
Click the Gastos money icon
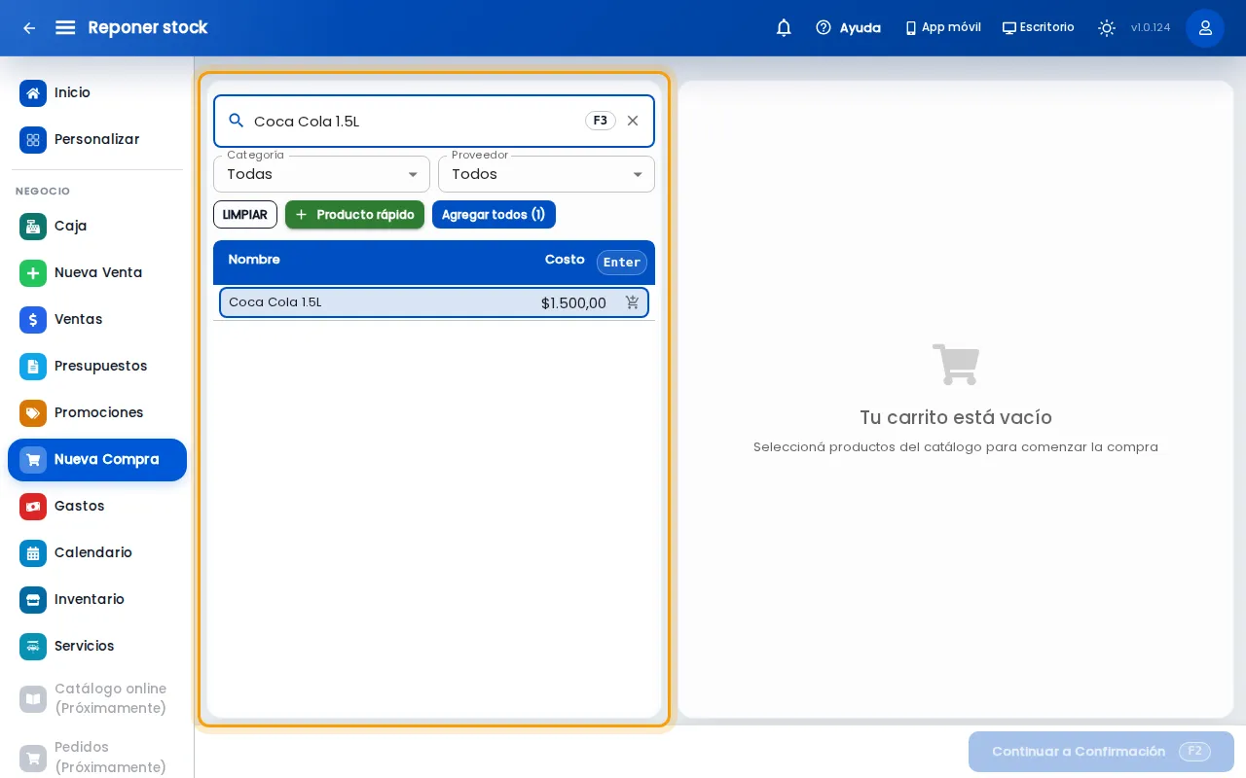pos(33,506)
